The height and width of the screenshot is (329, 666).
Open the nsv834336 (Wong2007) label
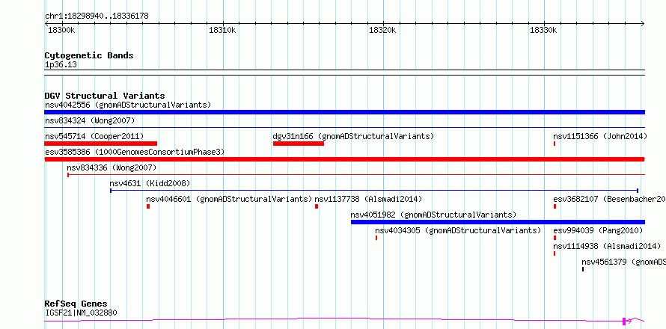tap(111, 167)
